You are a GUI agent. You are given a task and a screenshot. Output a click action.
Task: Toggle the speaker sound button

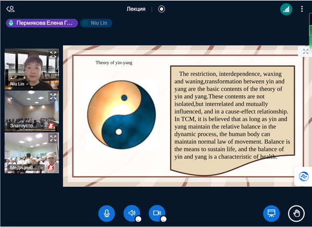tap(131, 213)
